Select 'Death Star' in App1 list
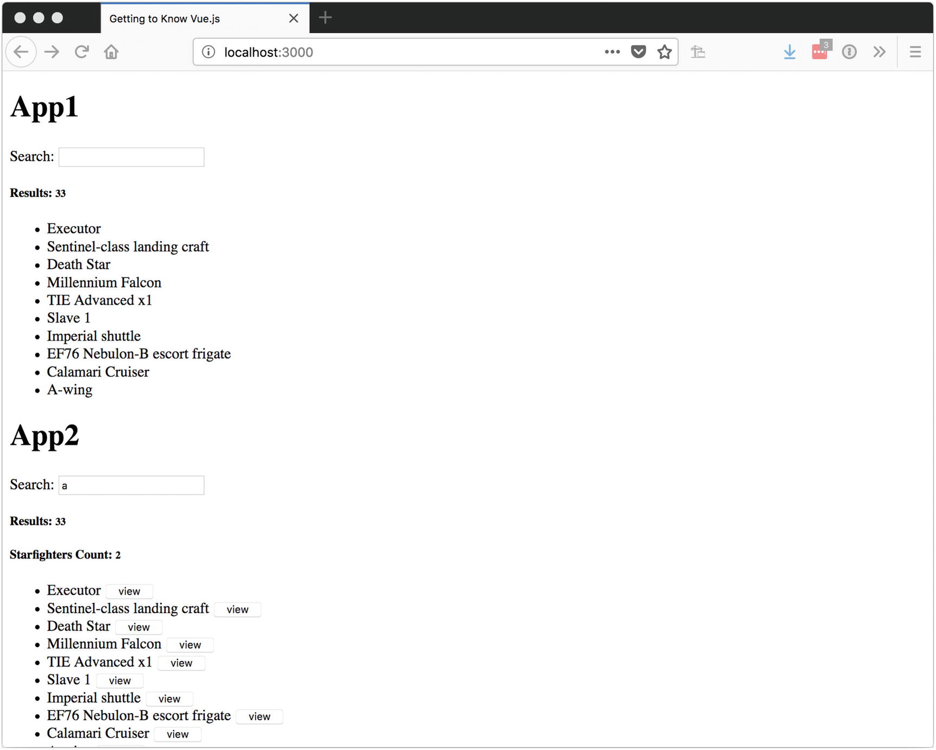936x750 pixels. click(79, 265)
